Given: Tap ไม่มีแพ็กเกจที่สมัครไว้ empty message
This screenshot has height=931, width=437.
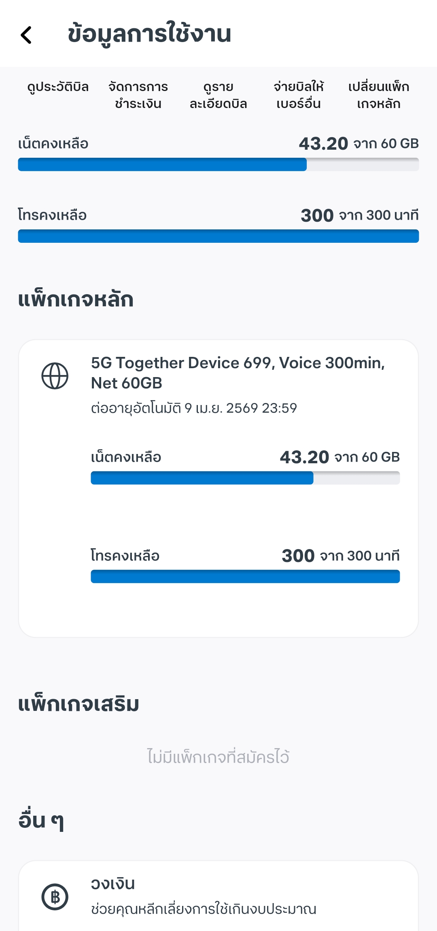Looking at the screenshot, I should tap(218, 757).
